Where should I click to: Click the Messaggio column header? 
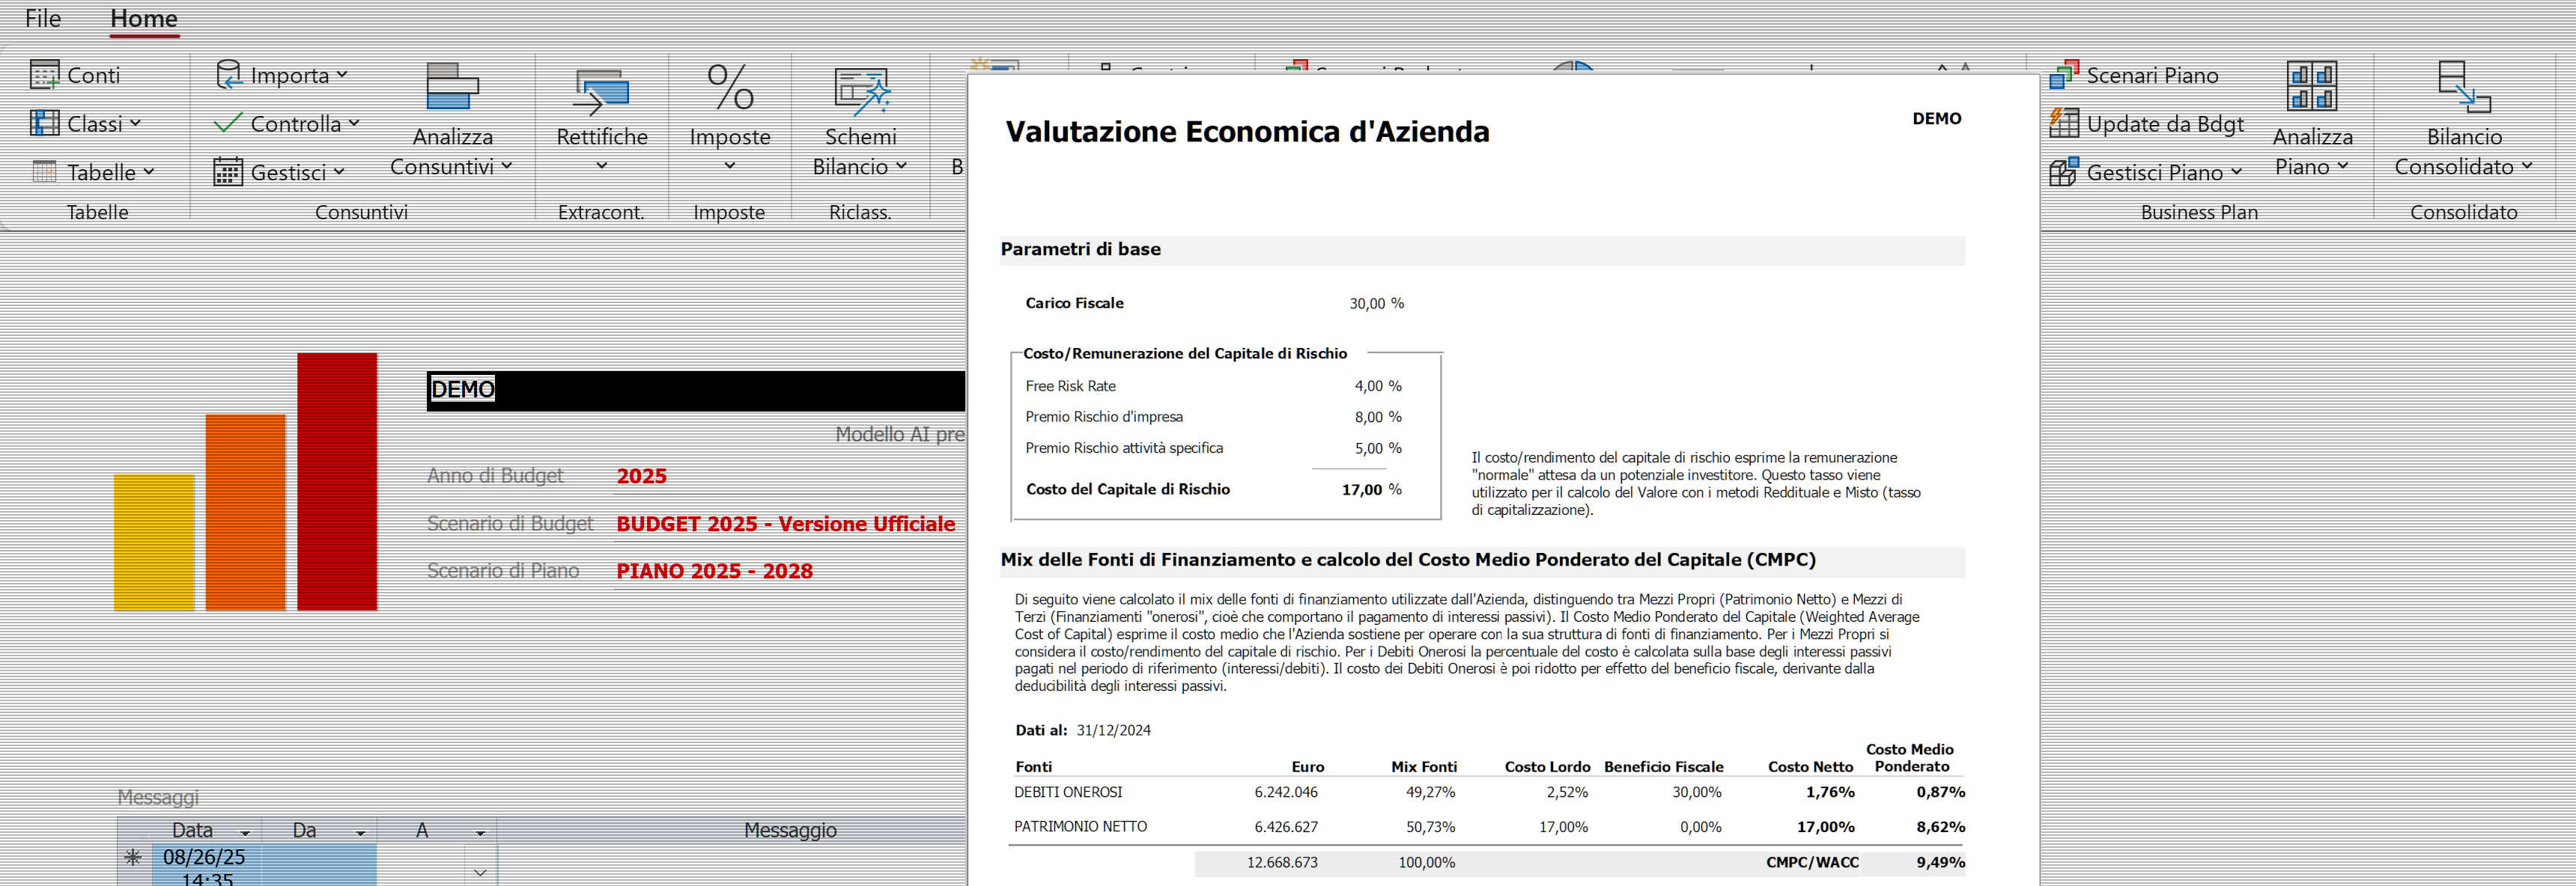tap(790, 830)
